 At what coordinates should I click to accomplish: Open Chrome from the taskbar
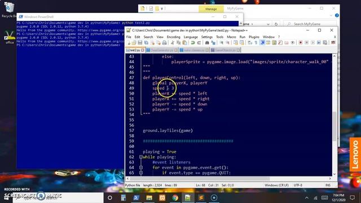coord(175,197)
